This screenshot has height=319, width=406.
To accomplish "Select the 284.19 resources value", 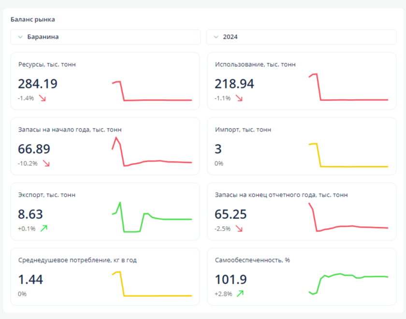I will (x=38, y=84).
